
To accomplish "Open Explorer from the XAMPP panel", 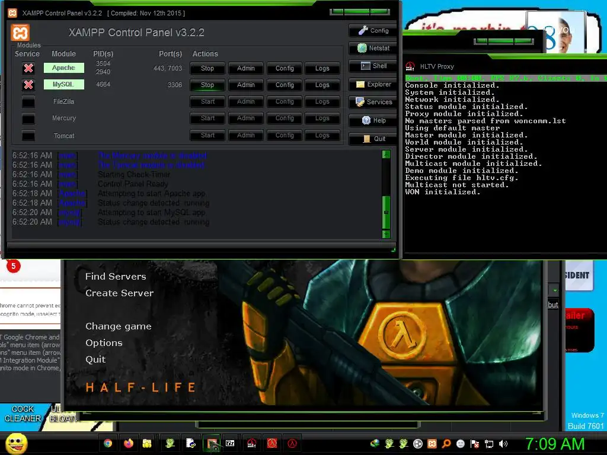I will coord(372,84).
